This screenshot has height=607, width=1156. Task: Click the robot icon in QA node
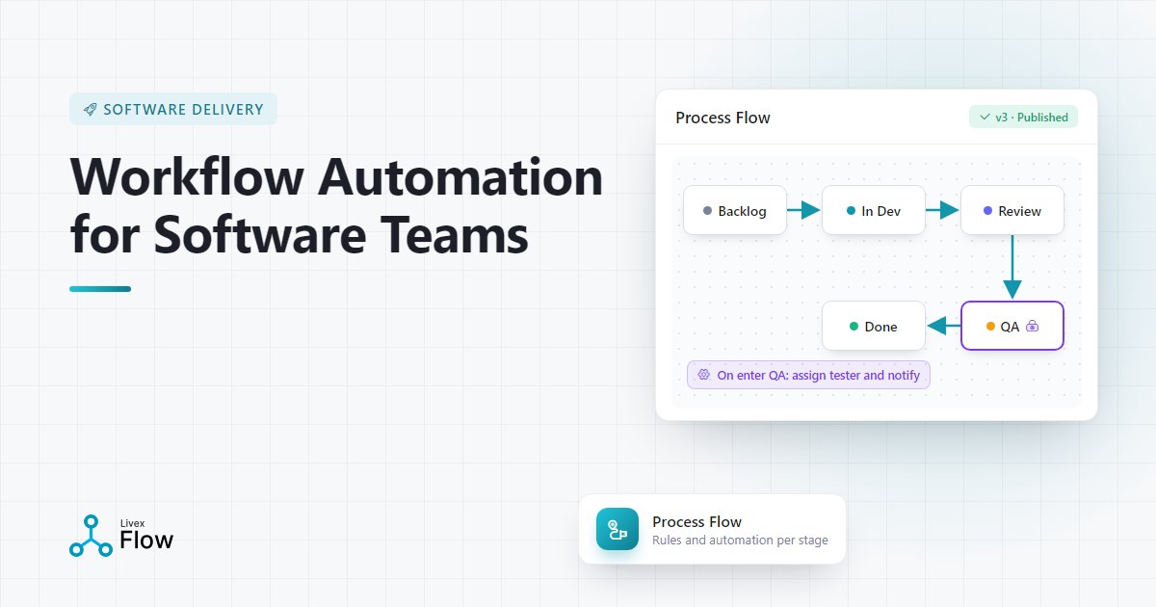click(1032, 327)
